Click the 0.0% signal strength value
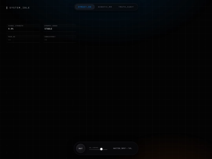This screenshot has height=159, width=212. 11,29
